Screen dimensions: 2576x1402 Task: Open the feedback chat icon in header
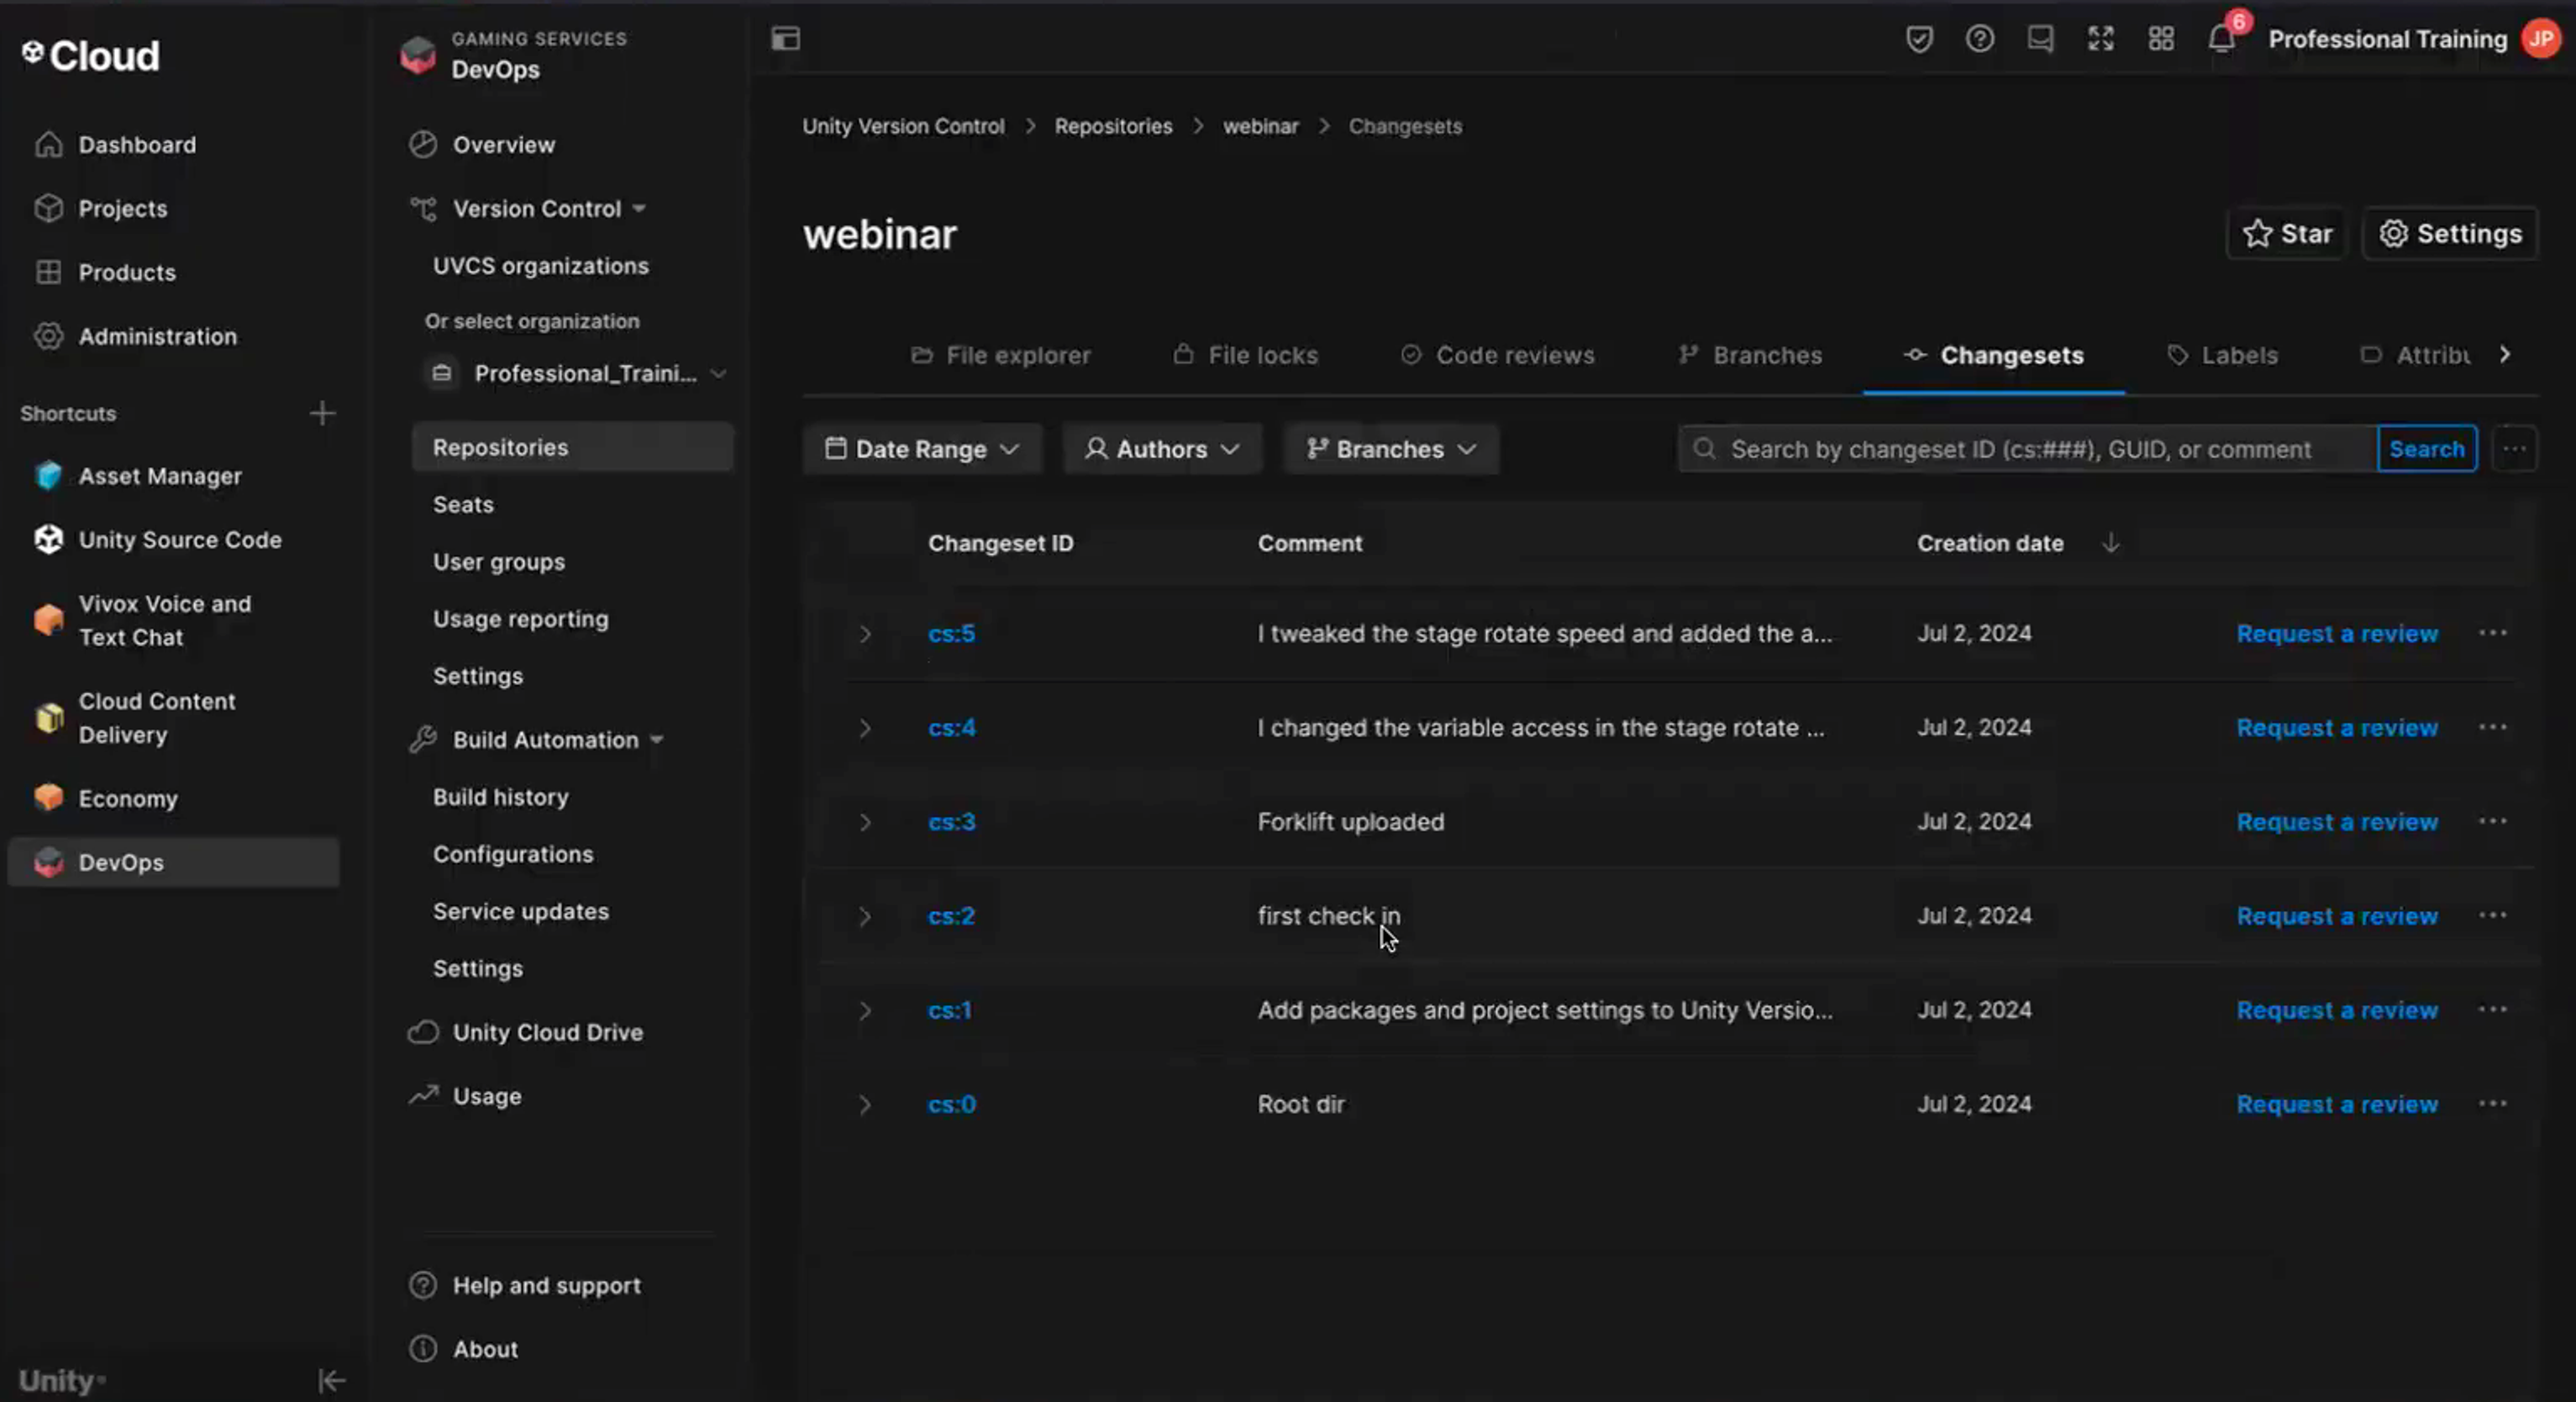(x=2040, y=39)
